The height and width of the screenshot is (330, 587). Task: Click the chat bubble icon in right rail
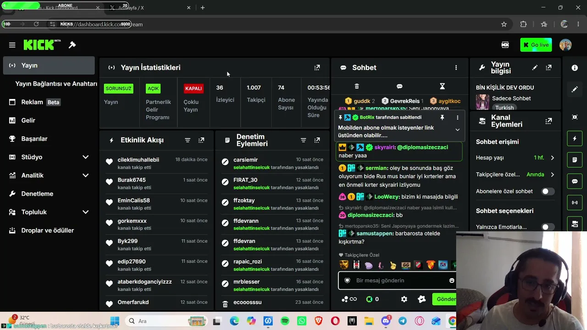575,181
